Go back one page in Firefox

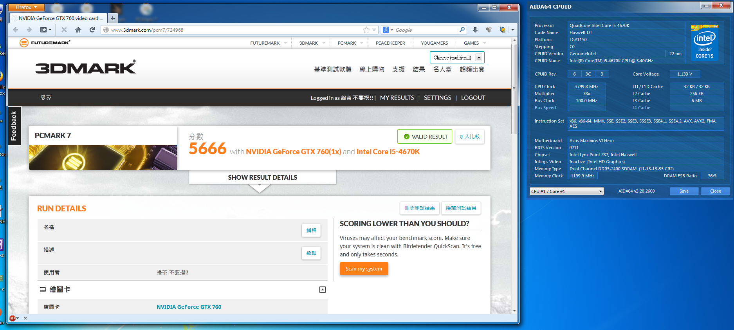15,30
